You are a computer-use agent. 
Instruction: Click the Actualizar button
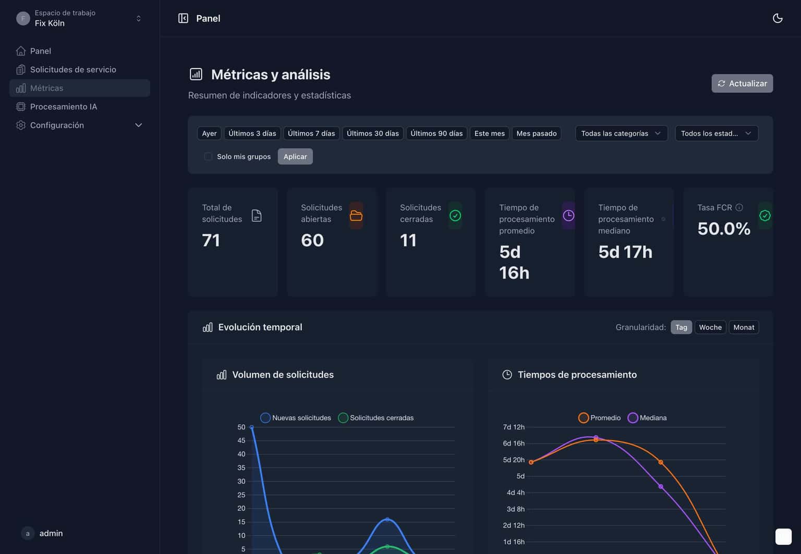[742, 83]
